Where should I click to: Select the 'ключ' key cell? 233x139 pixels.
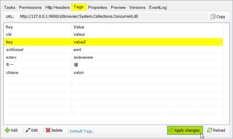pos(38,57)
